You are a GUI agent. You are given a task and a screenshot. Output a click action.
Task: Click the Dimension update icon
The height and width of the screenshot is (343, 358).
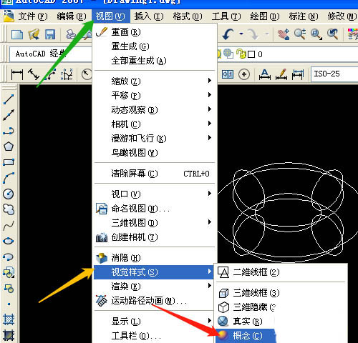(x=298, y=74)
